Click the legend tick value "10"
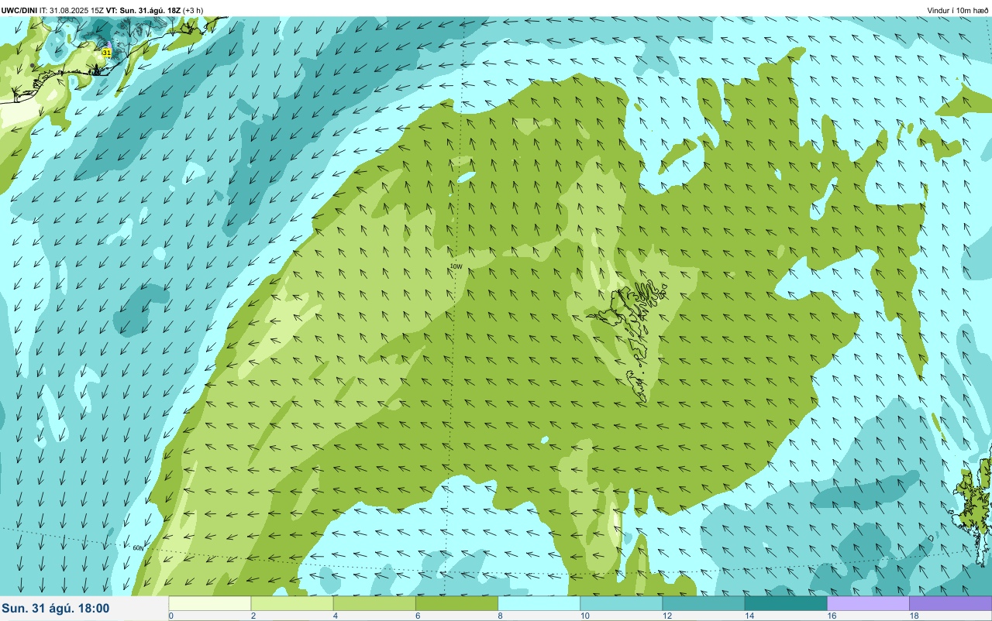The width and height of the screenshot is (992, 621). click(x=585, y=616)
